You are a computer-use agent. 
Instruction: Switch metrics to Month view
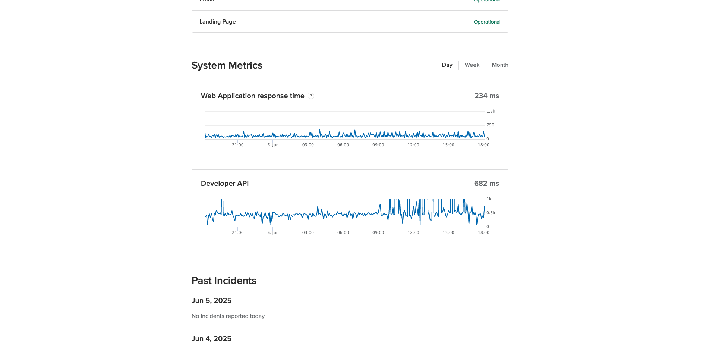click(500, 65)
